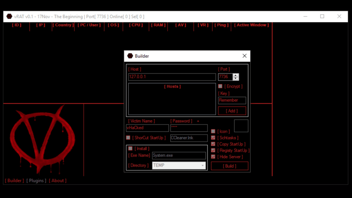Click the Key field containing Remember

(232, 100)
